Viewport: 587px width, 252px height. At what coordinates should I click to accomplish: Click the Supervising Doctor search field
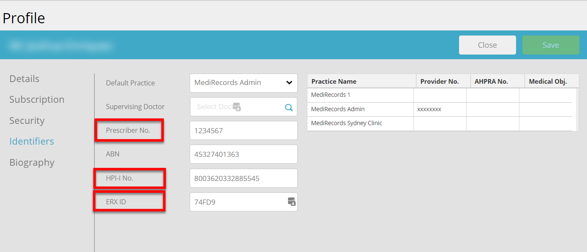click(x=244, y=107)
